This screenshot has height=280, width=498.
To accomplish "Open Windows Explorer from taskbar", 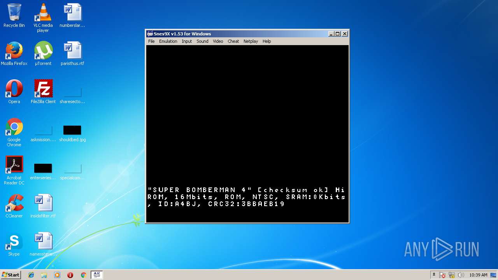I will coord(44,275).
